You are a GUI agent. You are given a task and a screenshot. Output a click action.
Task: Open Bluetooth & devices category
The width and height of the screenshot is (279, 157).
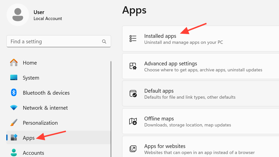(59, 93)
